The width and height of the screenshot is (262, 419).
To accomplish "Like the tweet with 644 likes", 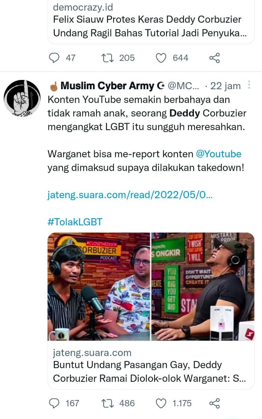I will 161,58.
